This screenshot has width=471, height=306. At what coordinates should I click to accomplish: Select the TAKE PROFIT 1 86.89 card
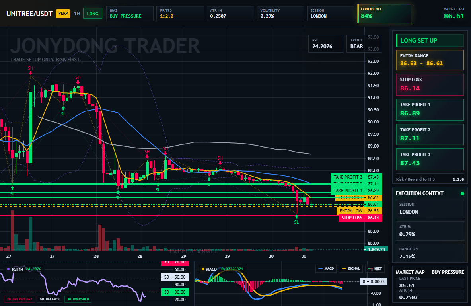coord(430,110)
